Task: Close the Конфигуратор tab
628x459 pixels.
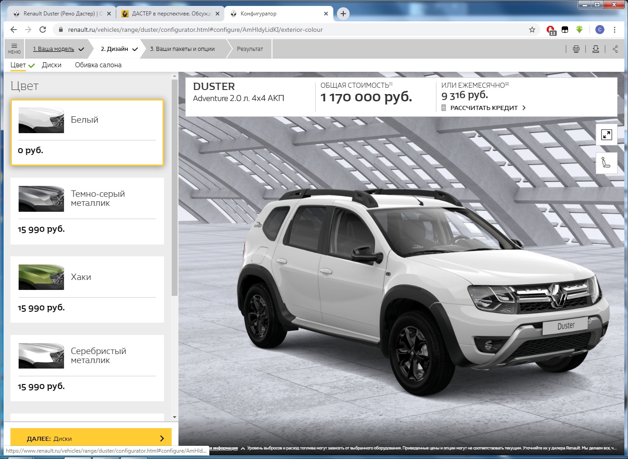Action: pos(326,14)
